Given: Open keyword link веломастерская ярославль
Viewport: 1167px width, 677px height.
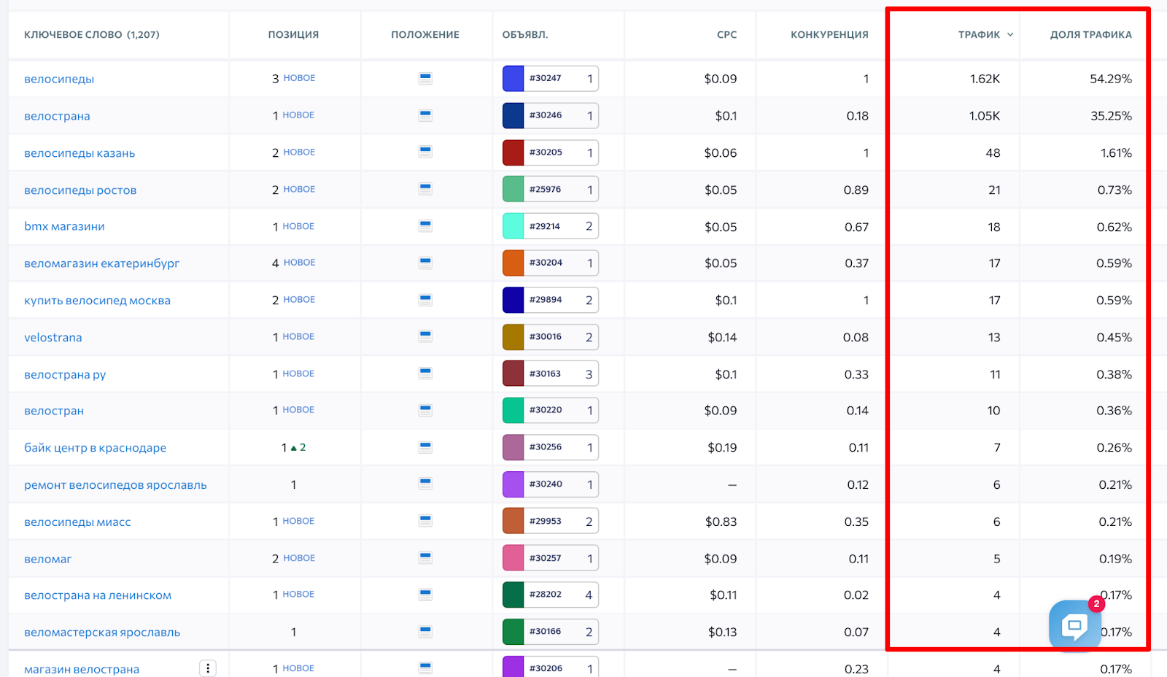Looking at the screenshot, I should pyautogui.click(x=102, y=632).
